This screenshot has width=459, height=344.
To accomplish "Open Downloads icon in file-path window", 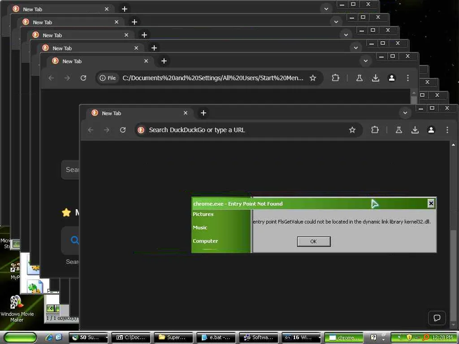I will click(376, 78).
